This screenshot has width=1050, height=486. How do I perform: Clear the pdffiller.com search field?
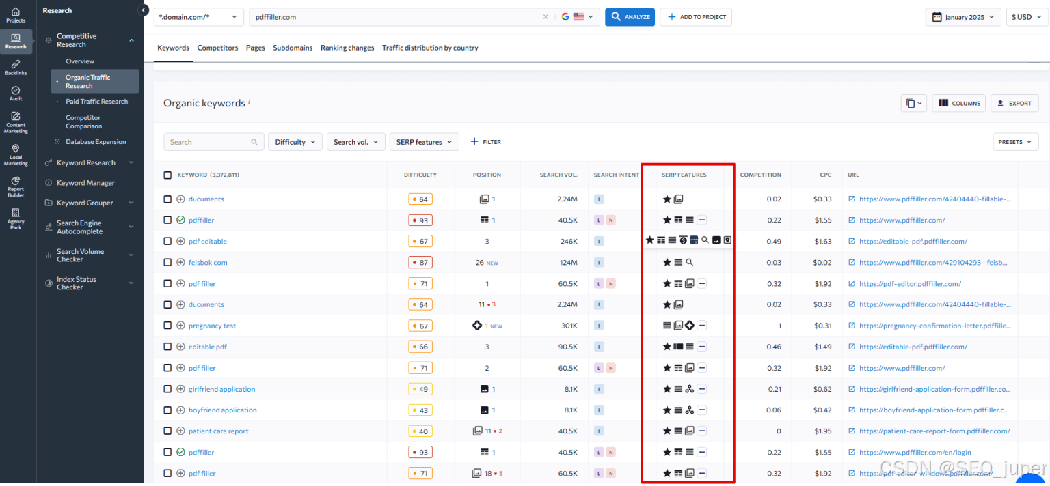pyautogui.click(x=546, y=17)
